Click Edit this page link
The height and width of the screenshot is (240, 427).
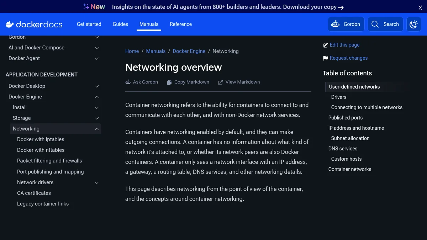344,45
